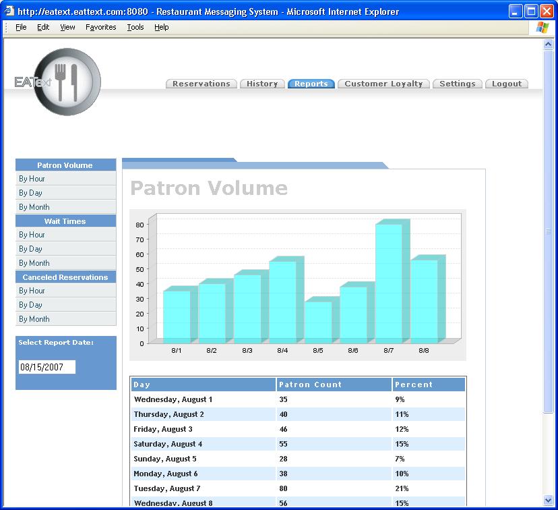Select the Customer Loyalty tab

tap(383, 84)
